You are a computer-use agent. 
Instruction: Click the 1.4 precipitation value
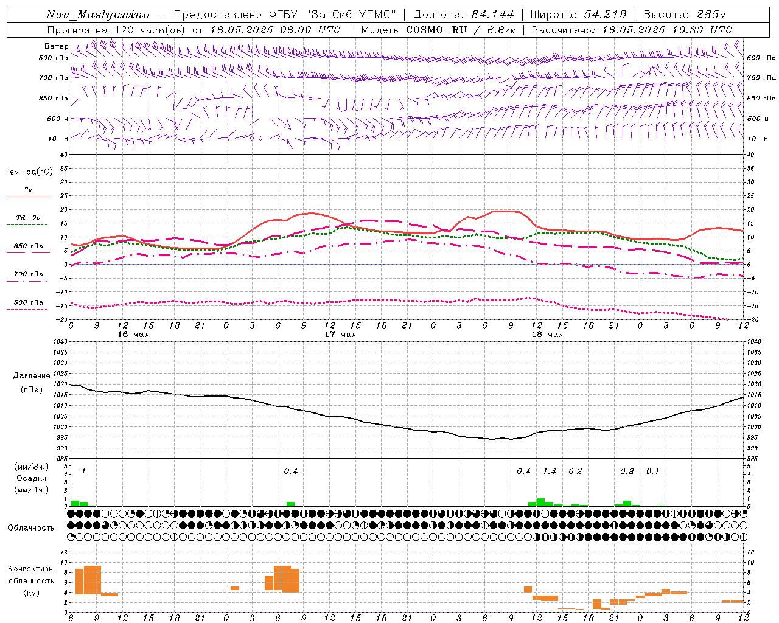(550, 472)
